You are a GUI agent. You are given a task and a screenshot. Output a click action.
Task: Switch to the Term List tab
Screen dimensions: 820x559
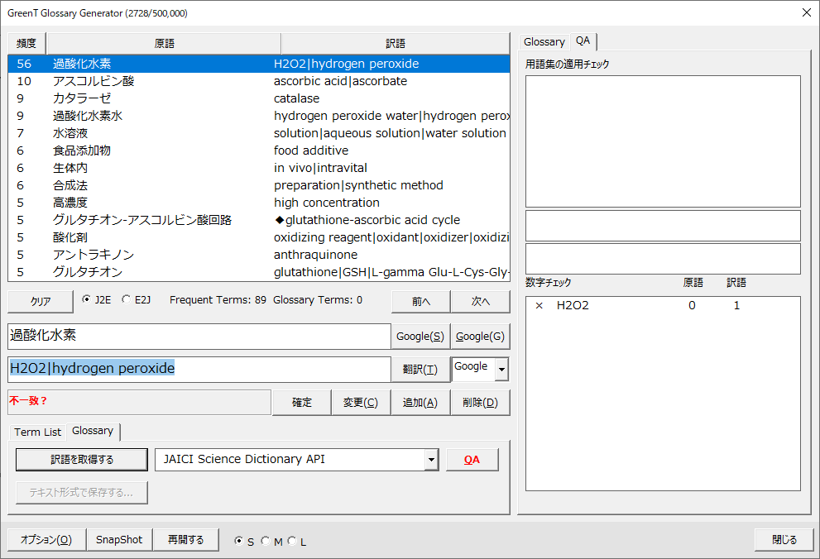[x=37, y=432]
